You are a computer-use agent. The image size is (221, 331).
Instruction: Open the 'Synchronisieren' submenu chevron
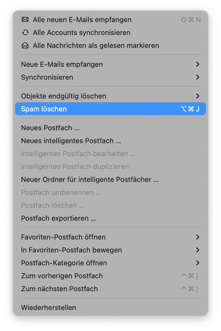[x=198, y=77]
